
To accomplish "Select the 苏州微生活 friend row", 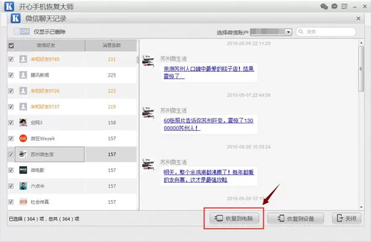I will tap(72, 154).
